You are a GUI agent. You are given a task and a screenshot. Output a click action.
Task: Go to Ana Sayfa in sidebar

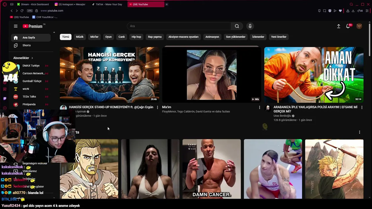[x=31, y=37]
